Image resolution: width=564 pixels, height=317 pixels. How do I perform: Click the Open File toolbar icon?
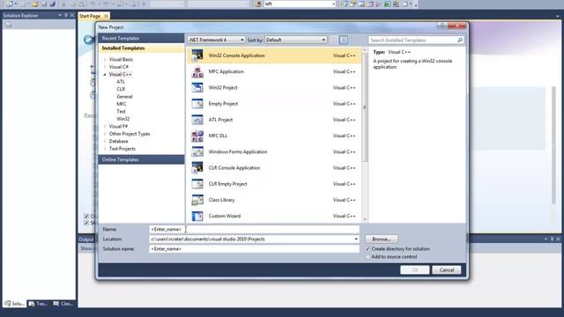[35, 4]
